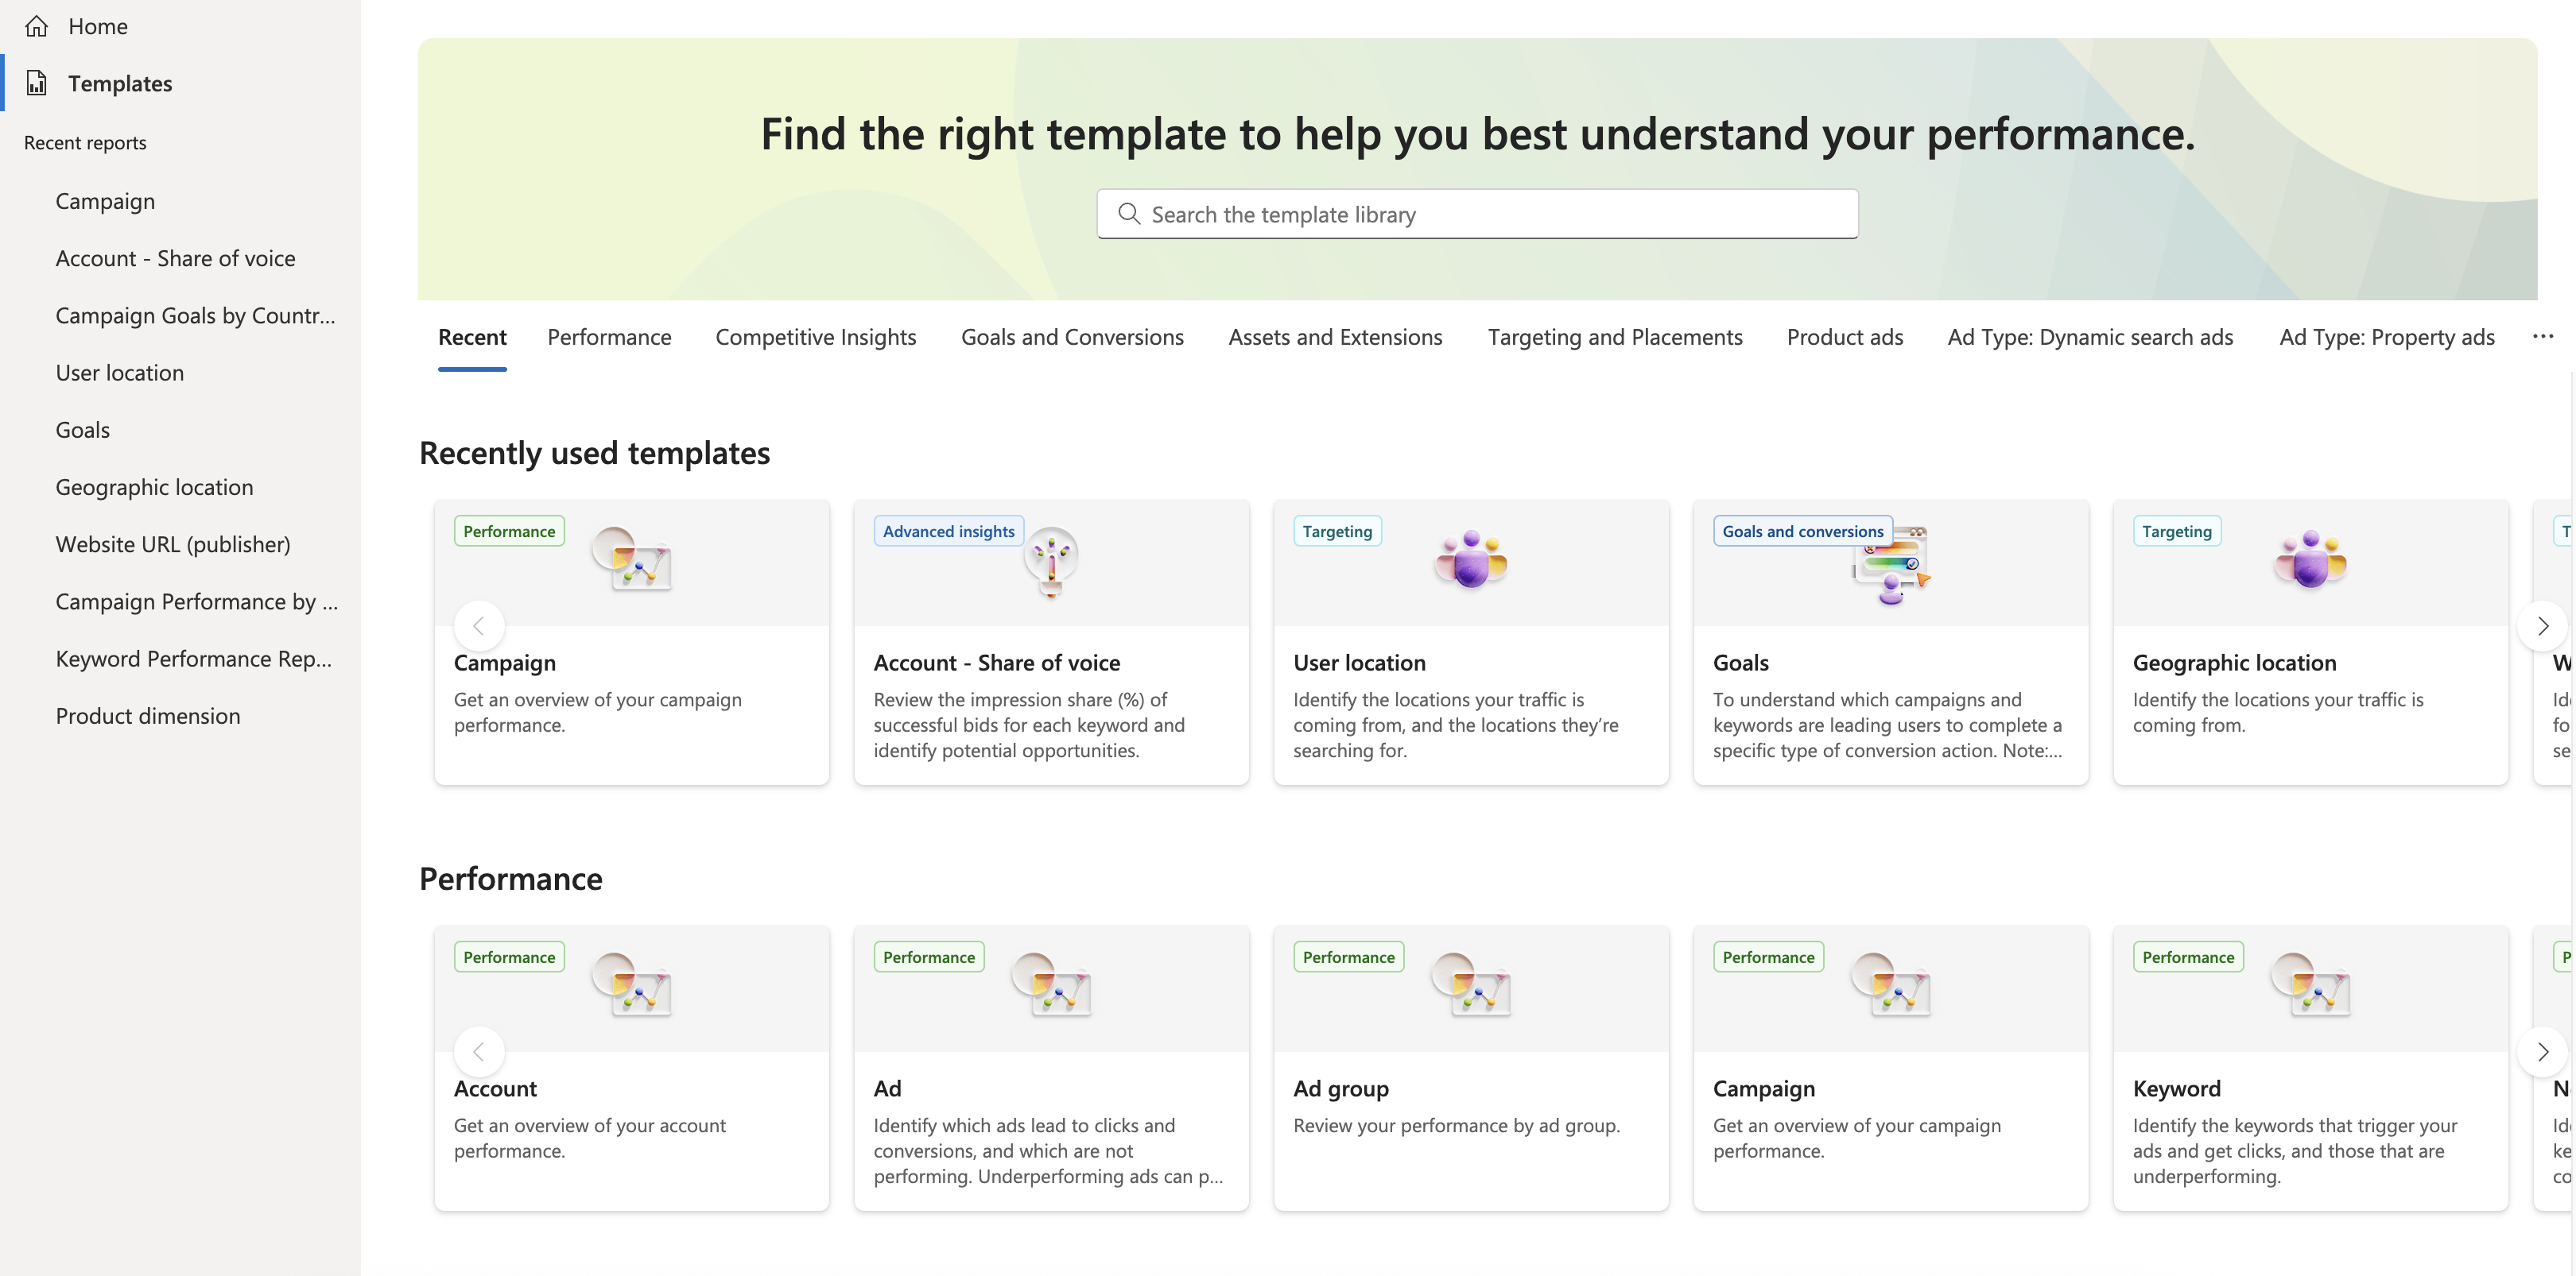Screen dimensions: 2576x1276
Task: Show previous recently used templates with left chevron
Action: [479, 627]
